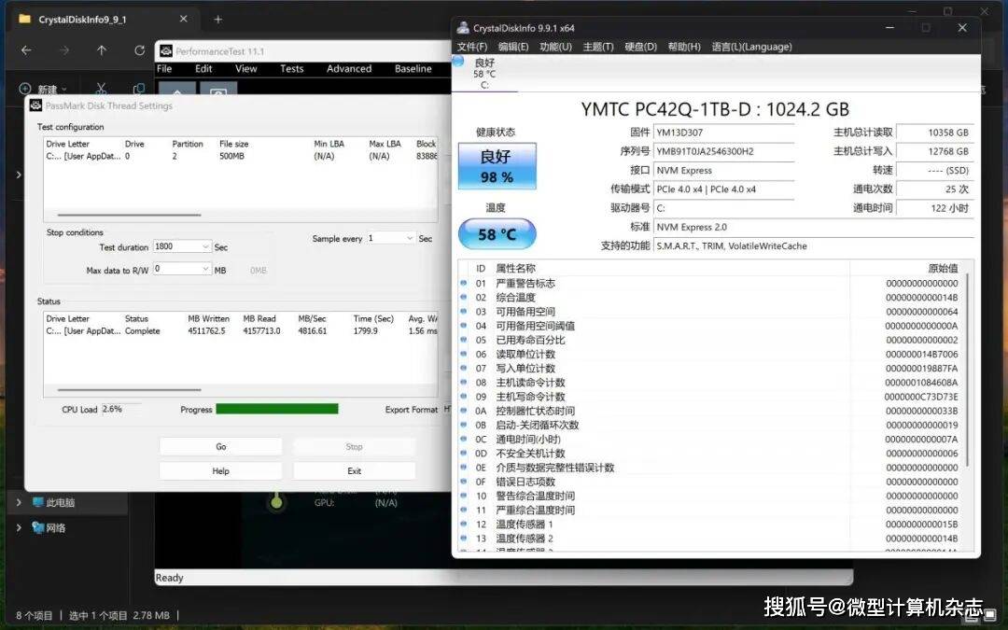Click the Explorer forward arrow
Screen dimensions: 1008x630
[63, 50]
